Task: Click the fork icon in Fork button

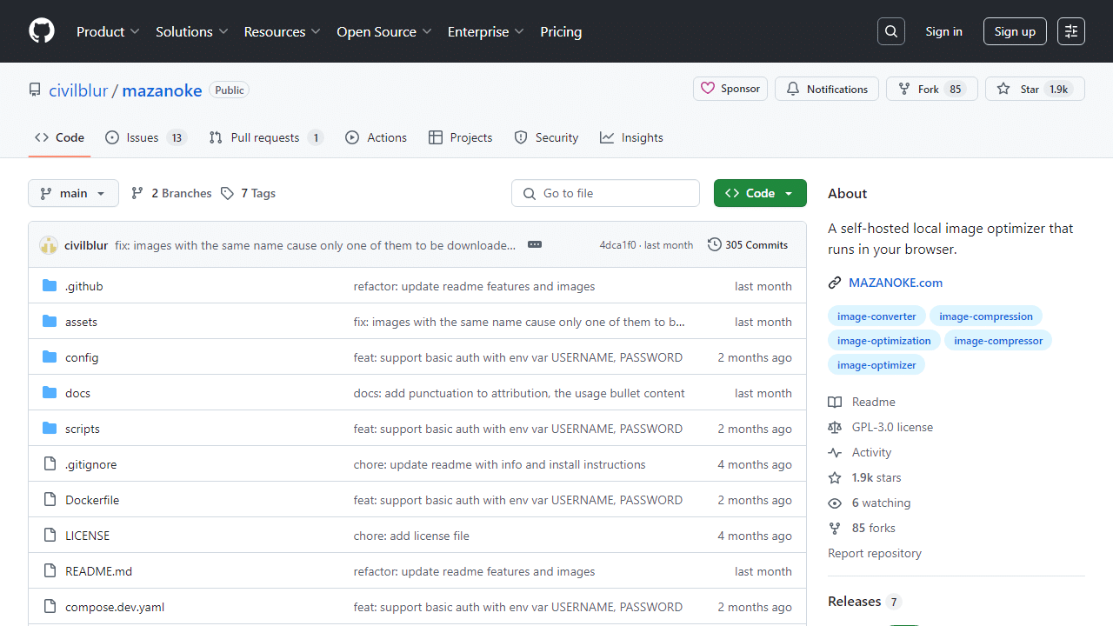Action: [904, 89]
